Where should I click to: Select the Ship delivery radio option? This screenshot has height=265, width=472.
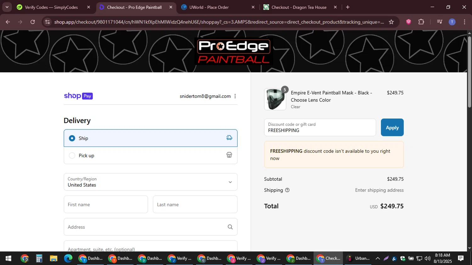pyautogui.click(x=72, y=138)
